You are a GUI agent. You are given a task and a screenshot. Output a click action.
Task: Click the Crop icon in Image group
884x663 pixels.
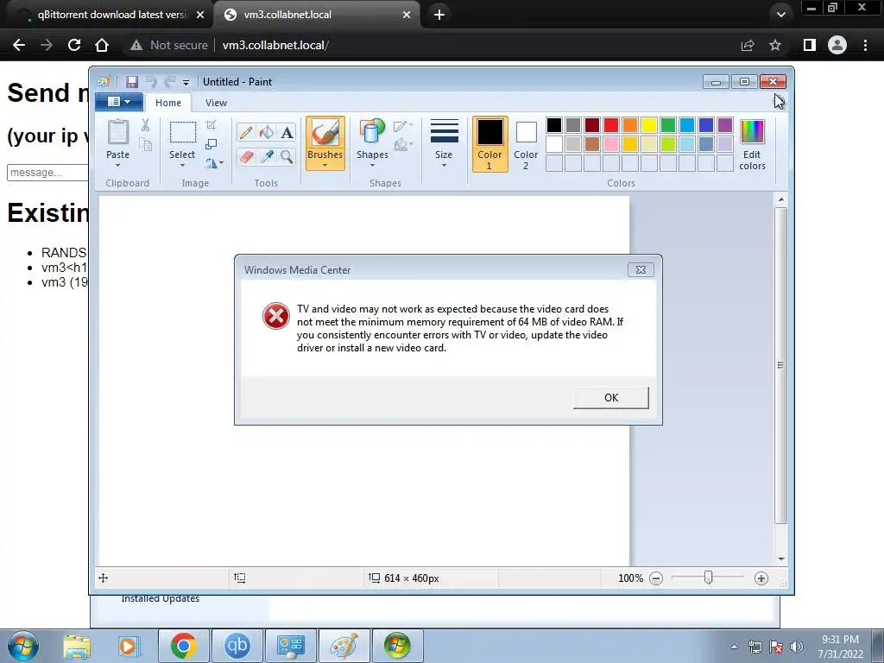pyautogui.click(x=212, y=124)
